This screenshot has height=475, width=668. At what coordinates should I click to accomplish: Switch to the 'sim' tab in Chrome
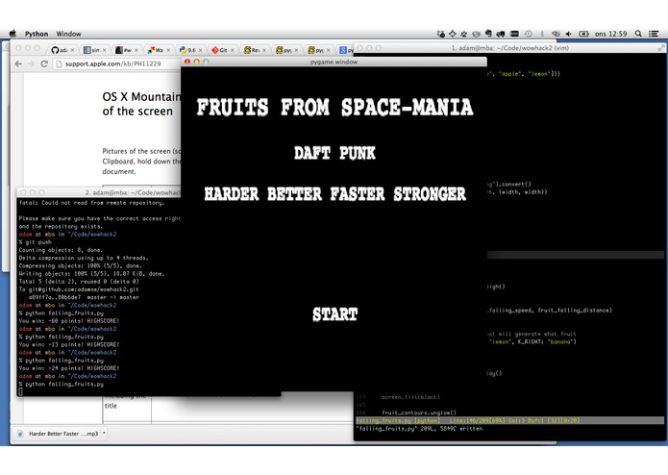92,50
